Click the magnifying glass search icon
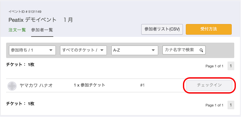The image size is (241, 117). click(x=201, y=50)
